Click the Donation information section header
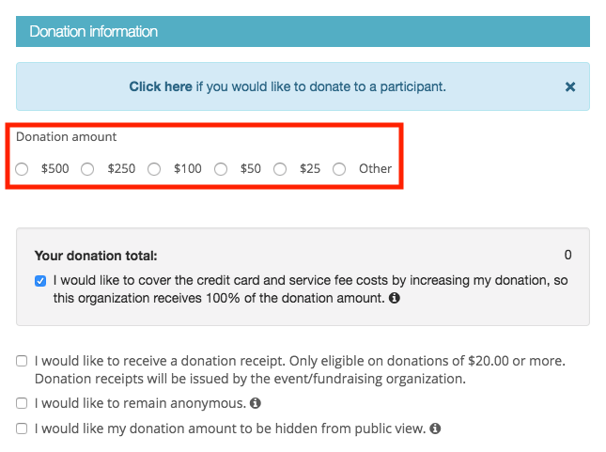606x452 pixels. 303,31
